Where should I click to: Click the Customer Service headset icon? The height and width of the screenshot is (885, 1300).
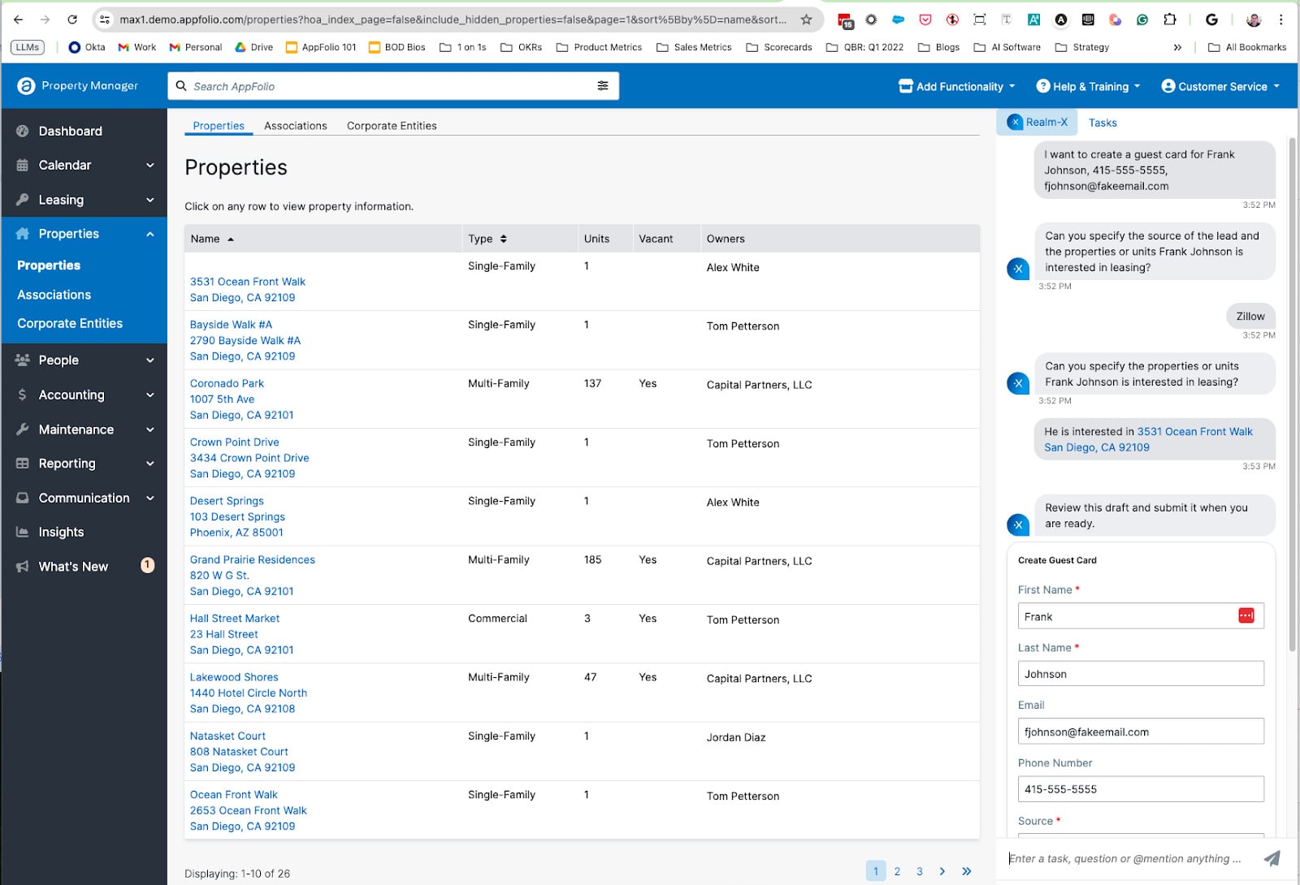[1168, 86]
